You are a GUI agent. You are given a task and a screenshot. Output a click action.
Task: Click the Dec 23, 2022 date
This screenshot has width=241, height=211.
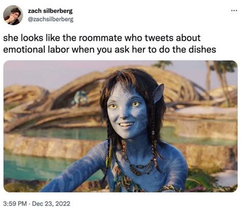pyautogui.click(x=51, y=203)
